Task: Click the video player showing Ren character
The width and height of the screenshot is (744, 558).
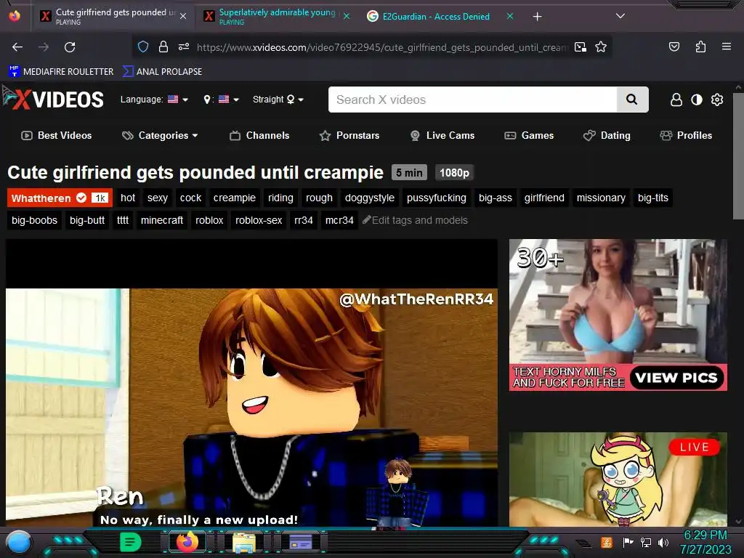Action: point(251,383)
